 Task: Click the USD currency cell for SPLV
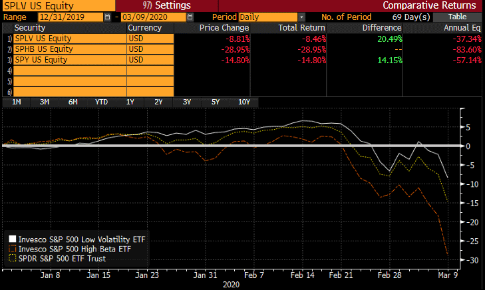coord(150,39)
